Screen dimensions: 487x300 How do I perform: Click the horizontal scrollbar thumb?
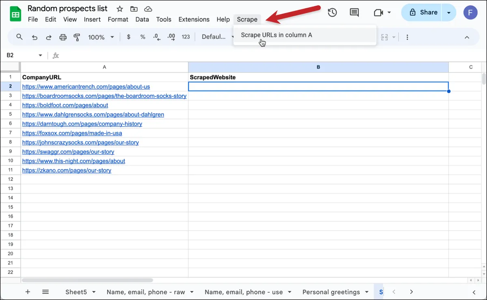coord(87,280)
